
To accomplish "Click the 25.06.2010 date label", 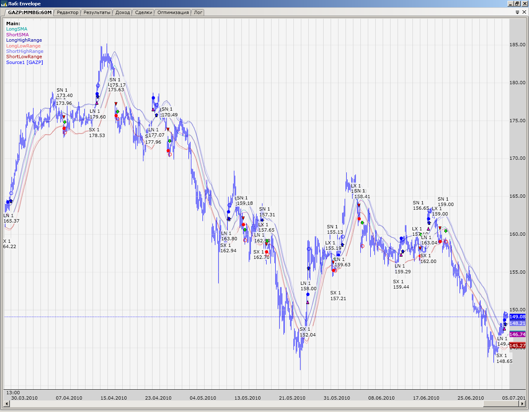I will 471,398.
